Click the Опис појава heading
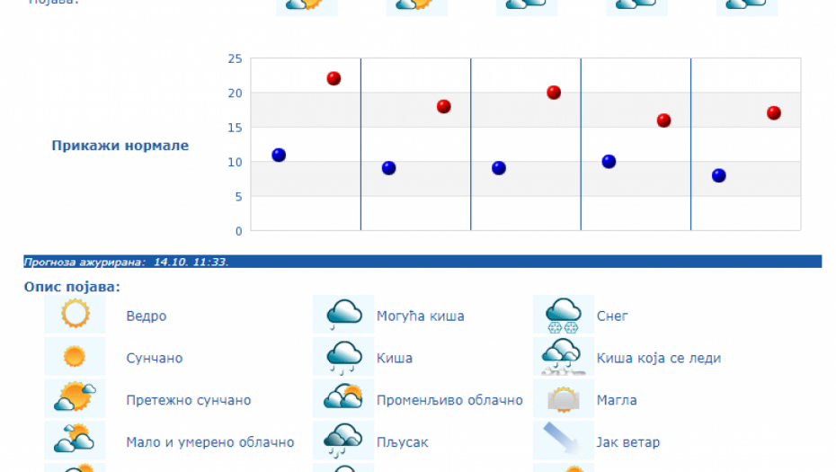This screenshot has width=836, height=472. [x=72, y=287]
